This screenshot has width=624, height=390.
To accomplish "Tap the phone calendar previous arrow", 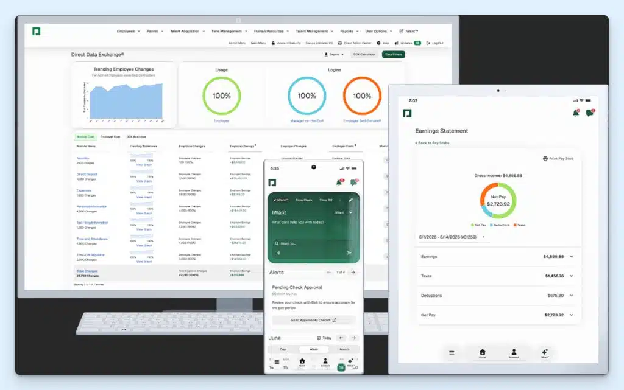I will point(341,338).
